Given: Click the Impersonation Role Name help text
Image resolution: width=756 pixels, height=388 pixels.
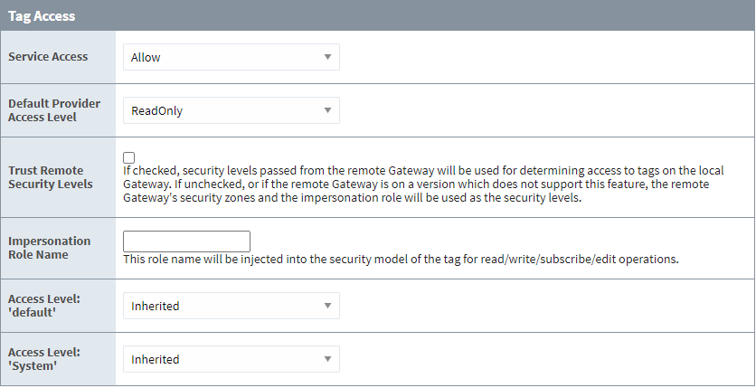Looking at the screenshot, I should [x=401, y=260].
